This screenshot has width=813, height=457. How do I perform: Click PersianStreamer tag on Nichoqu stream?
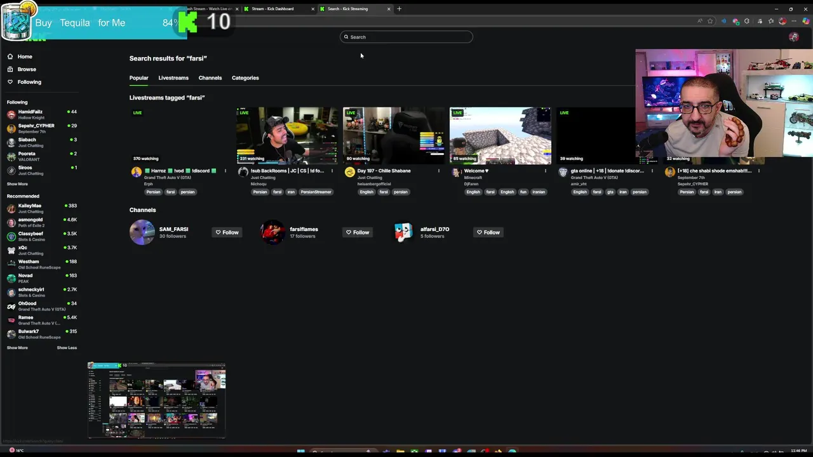pyautogui.click(x=316, y=192)
